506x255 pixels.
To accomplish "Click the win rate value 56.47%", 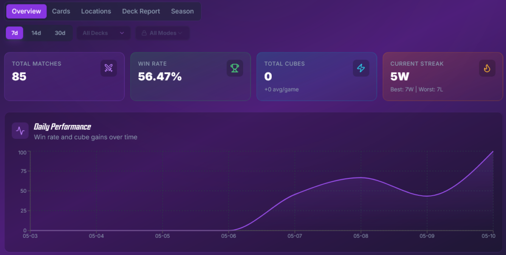I will 160,77.
